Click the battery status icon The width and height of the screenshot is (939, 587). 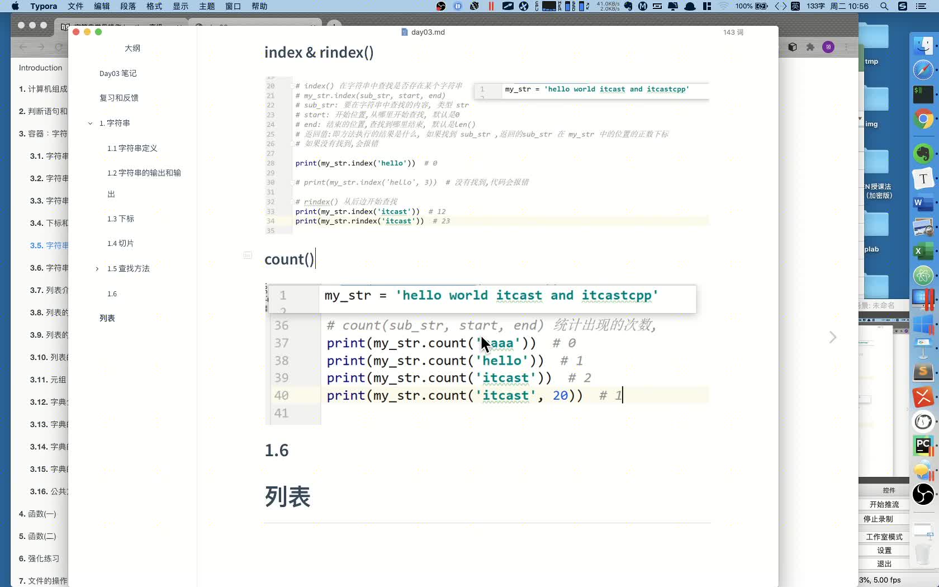[762, 6]
